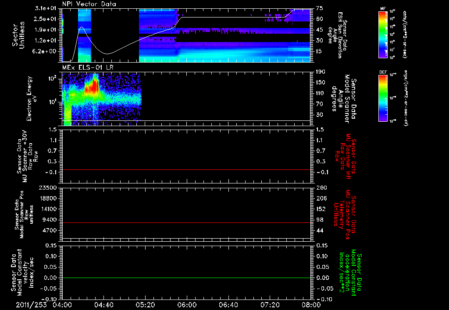The height and width of the screenshot is (310, 449).
Task: Click the white sun elevation curve peak
Action: click(82, 28)
